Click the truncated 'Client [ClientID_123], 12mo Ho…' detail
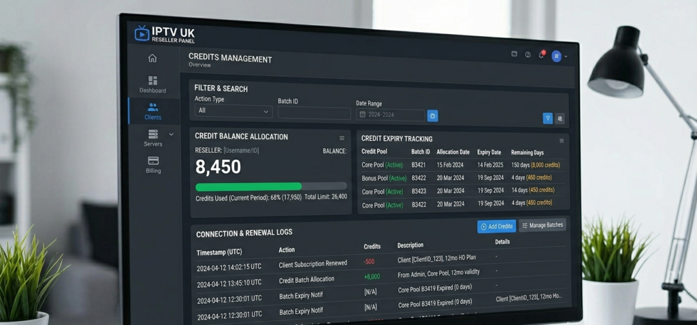This screenshot has height=325, width=697. (529, 298)
